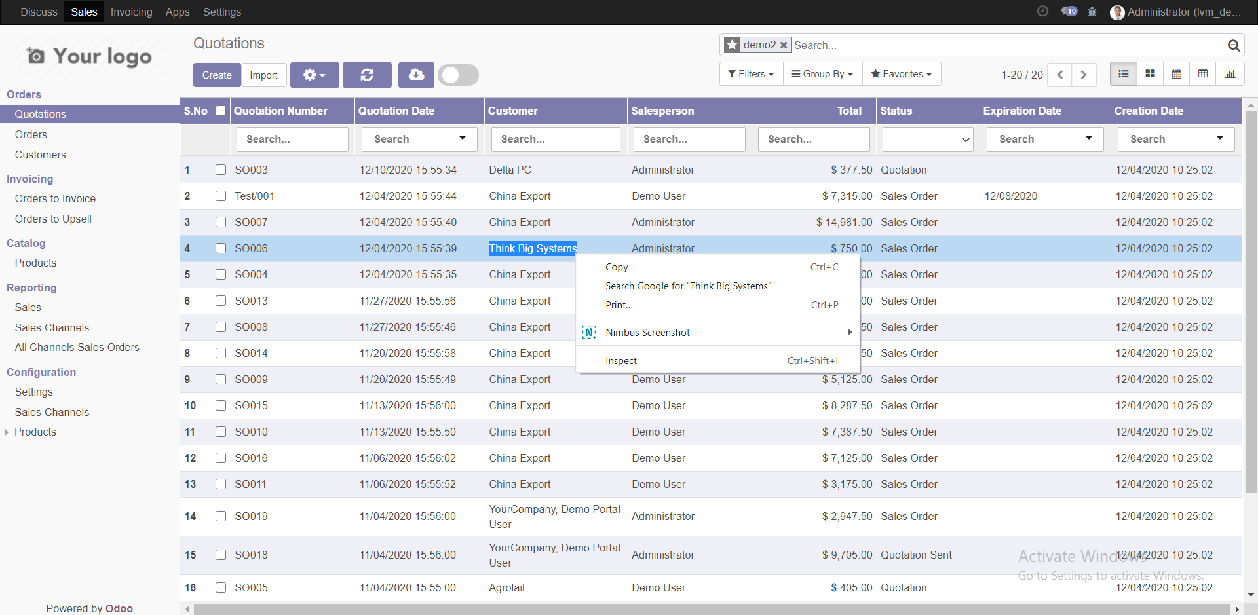Check the box for quotation SO003
1258x615 pixels.
coord(221,170)
